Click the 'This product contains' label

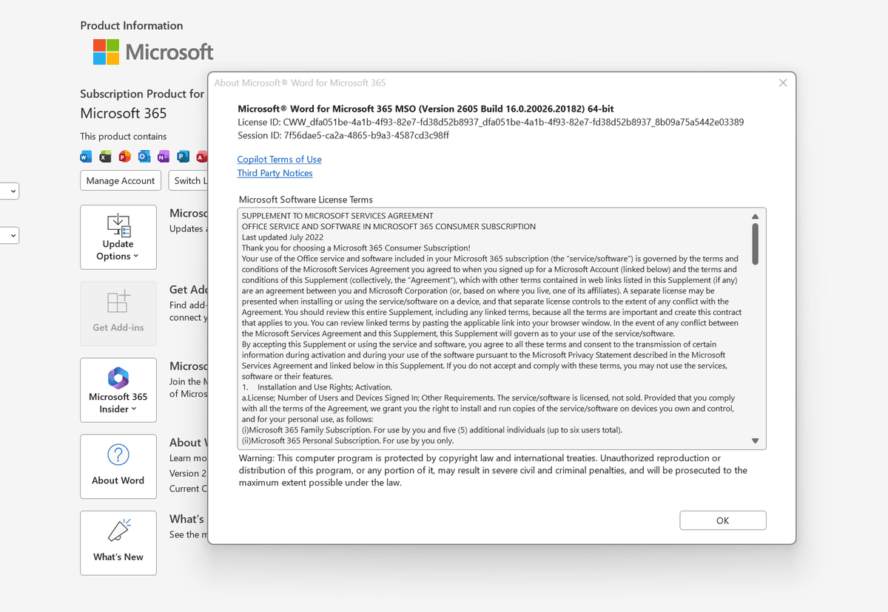(x=124, y=136)
